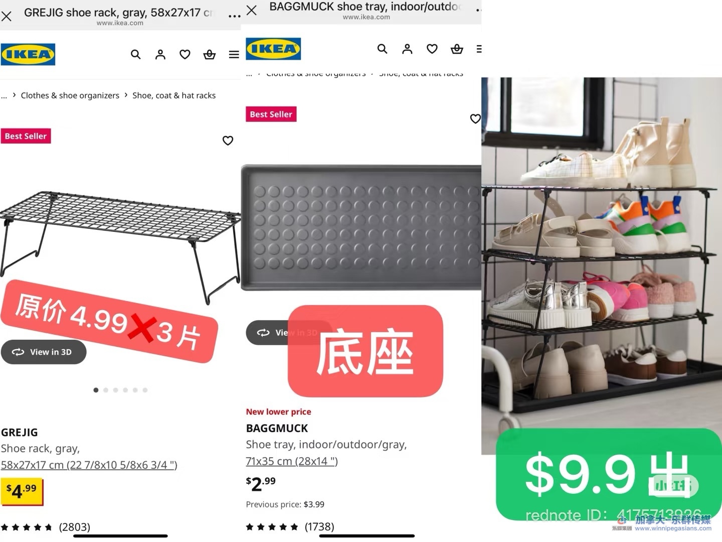722x542 pixels.
Task: Open account profile icon on GREJIG page
Action: [x=160, y=54]
